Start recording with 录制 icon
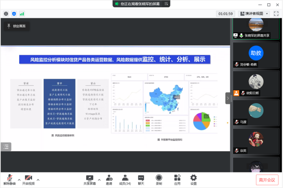 coord(159,179)
